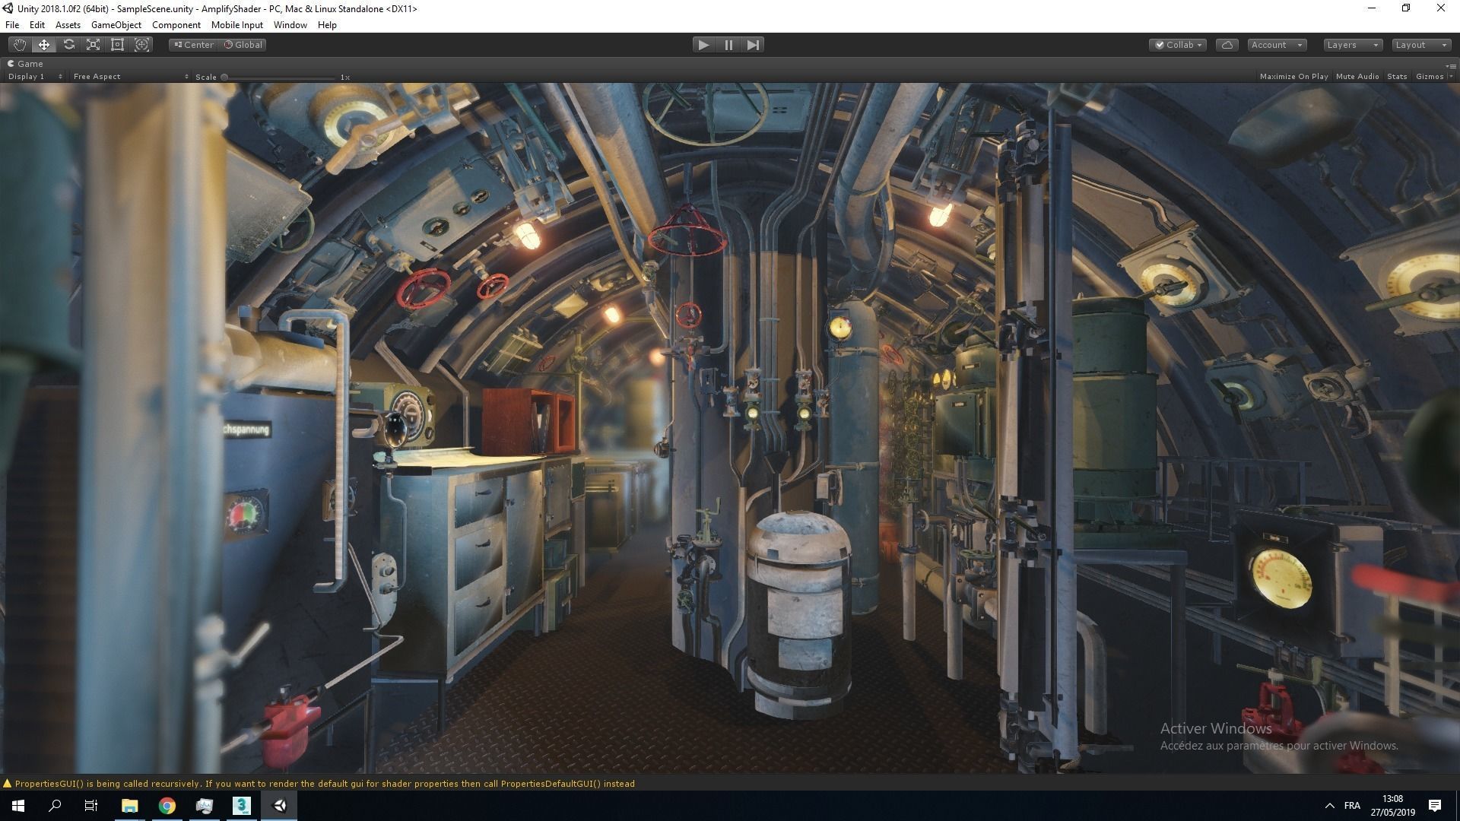
Task: Click the Pause button
Action: pos(728,45)
